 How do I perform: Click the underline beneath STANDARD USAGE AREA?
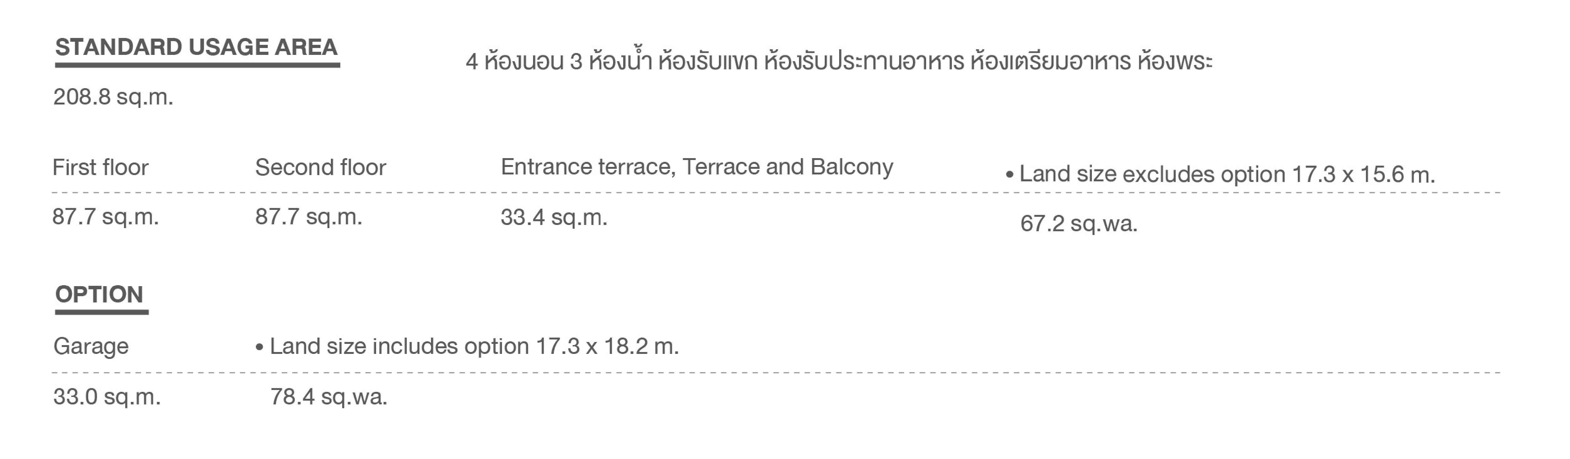(197, 65)
